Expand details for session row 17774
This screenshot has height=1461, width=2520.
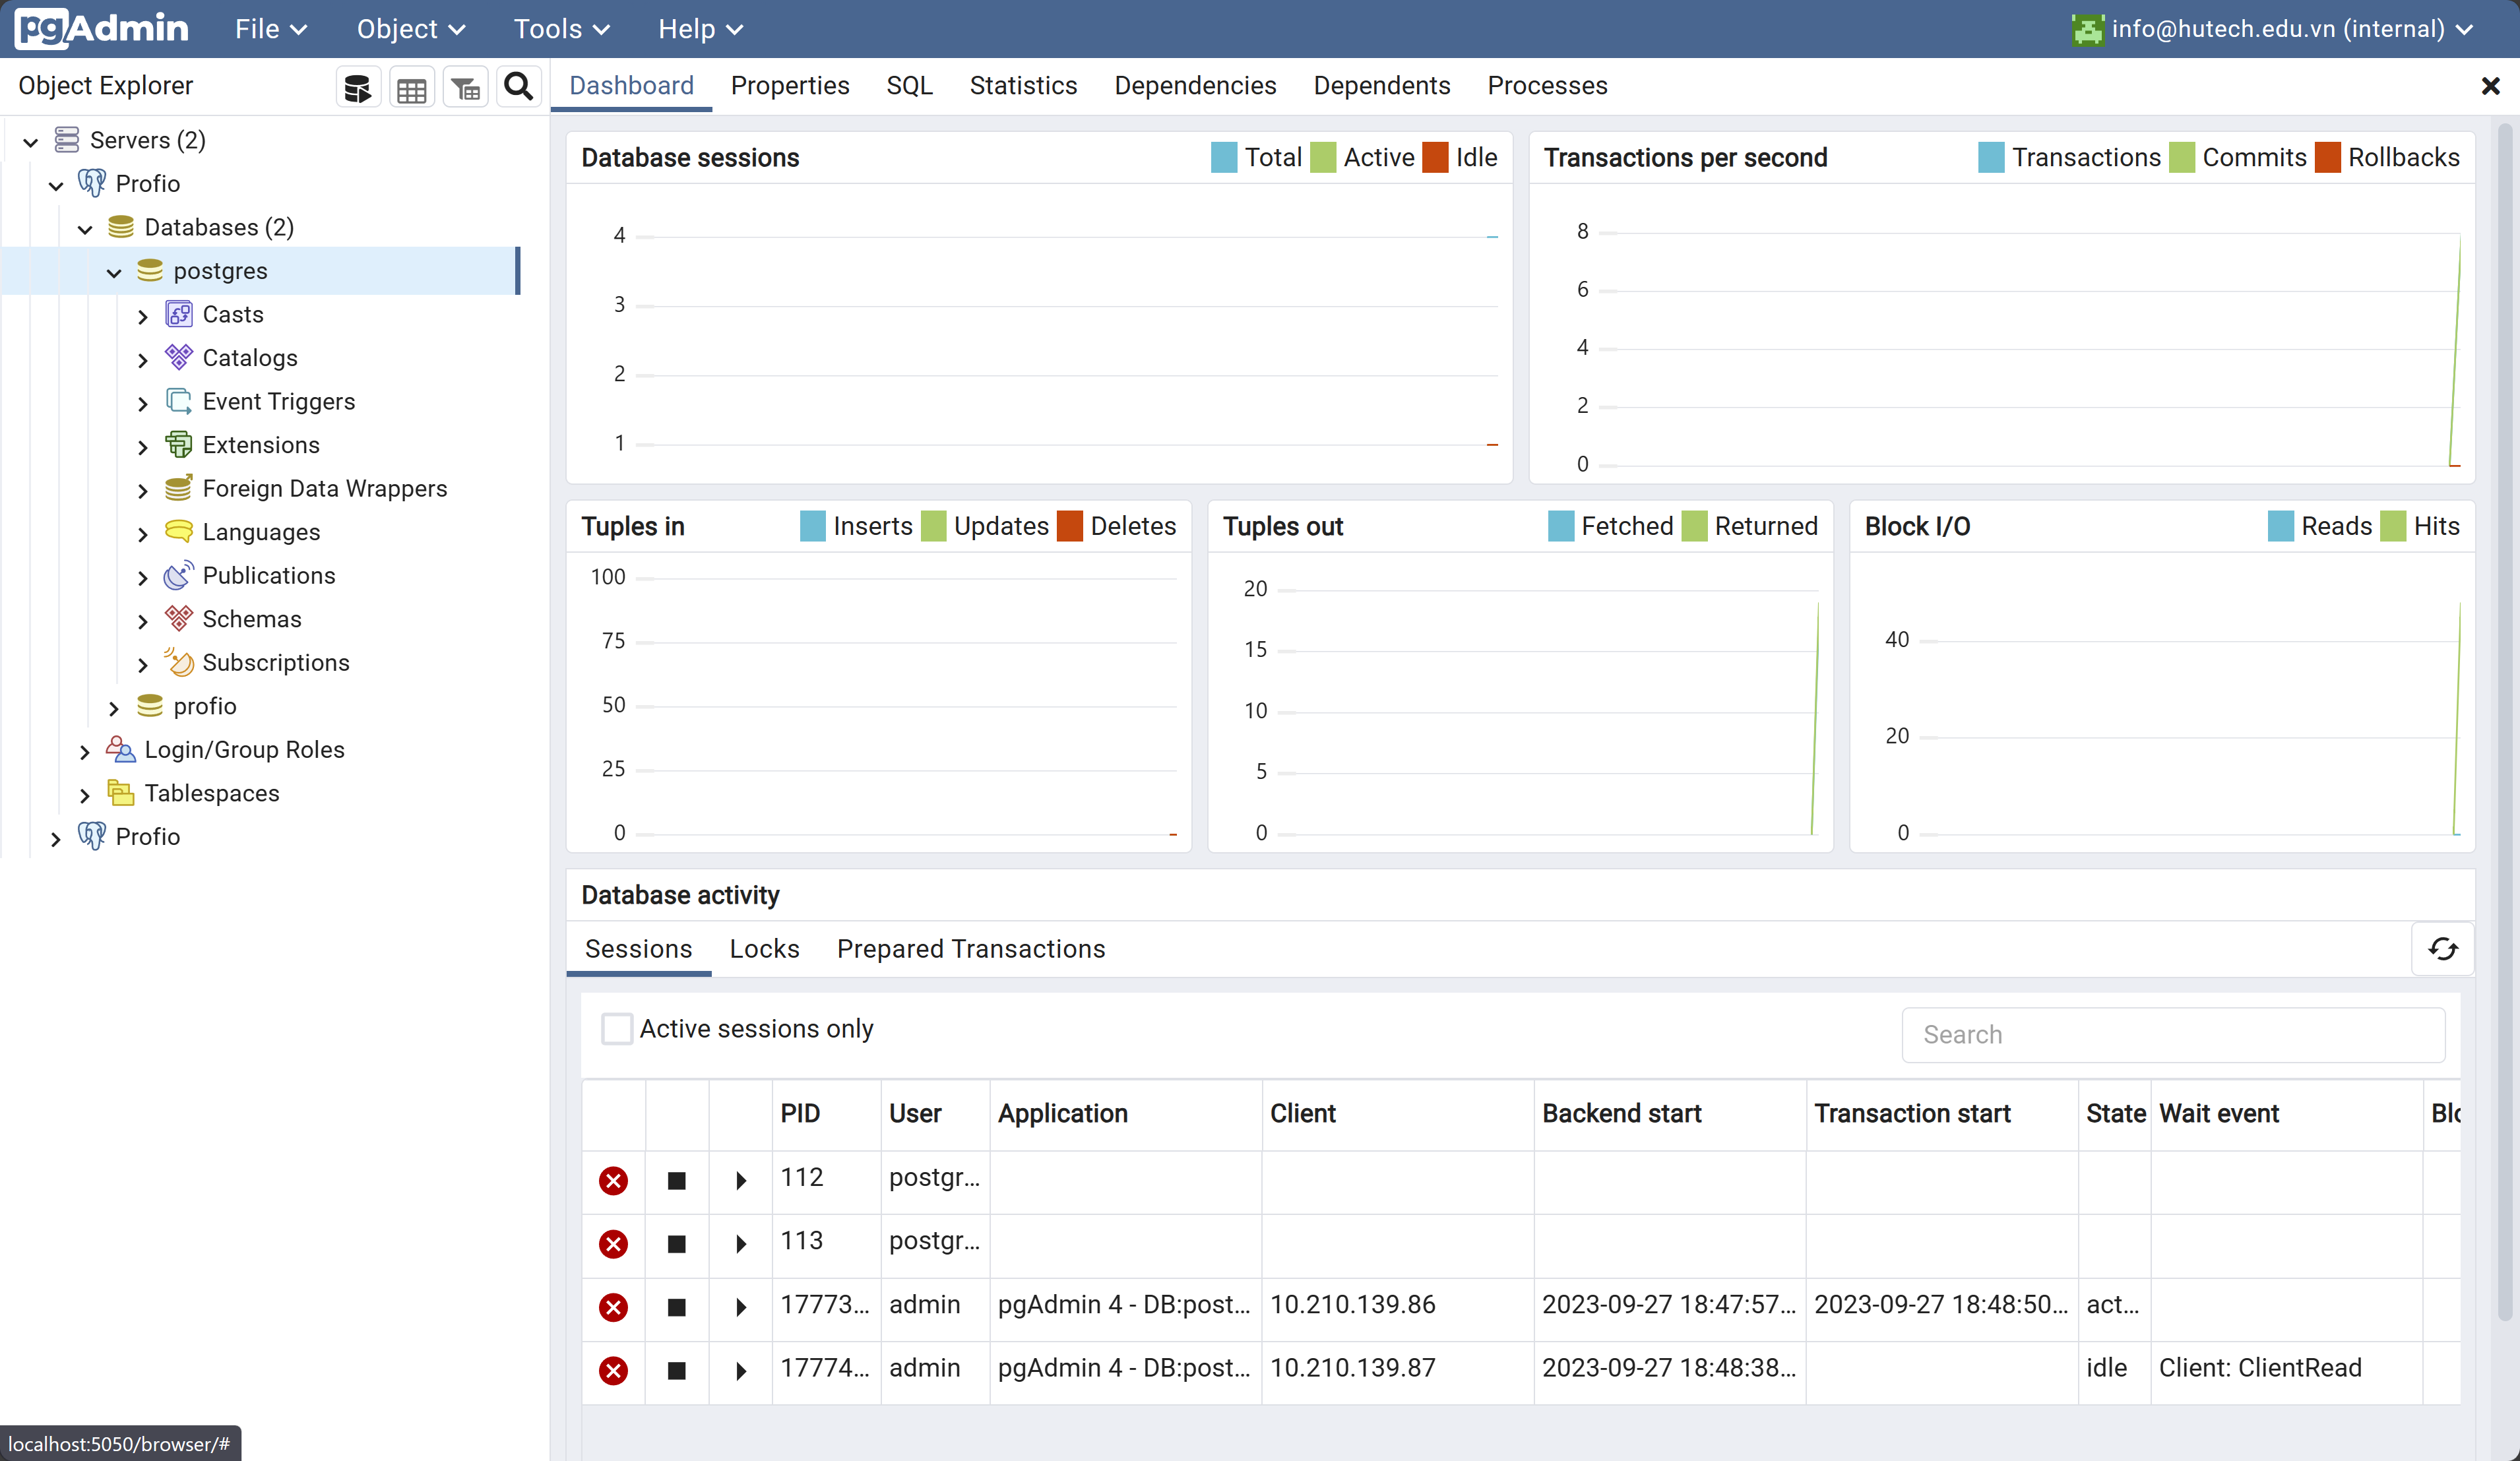tap(741, 1371)
